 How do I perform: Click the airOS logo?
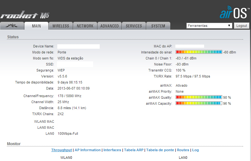235,12
